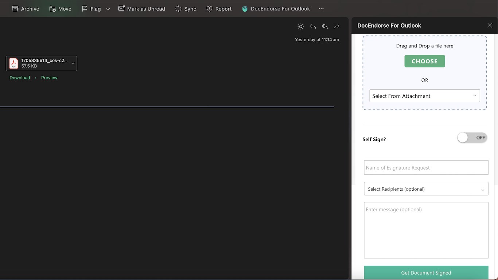This screenshot has width=498, height=280.
Task: Toggle the Self Sign switch
Action: coord(472,137)
